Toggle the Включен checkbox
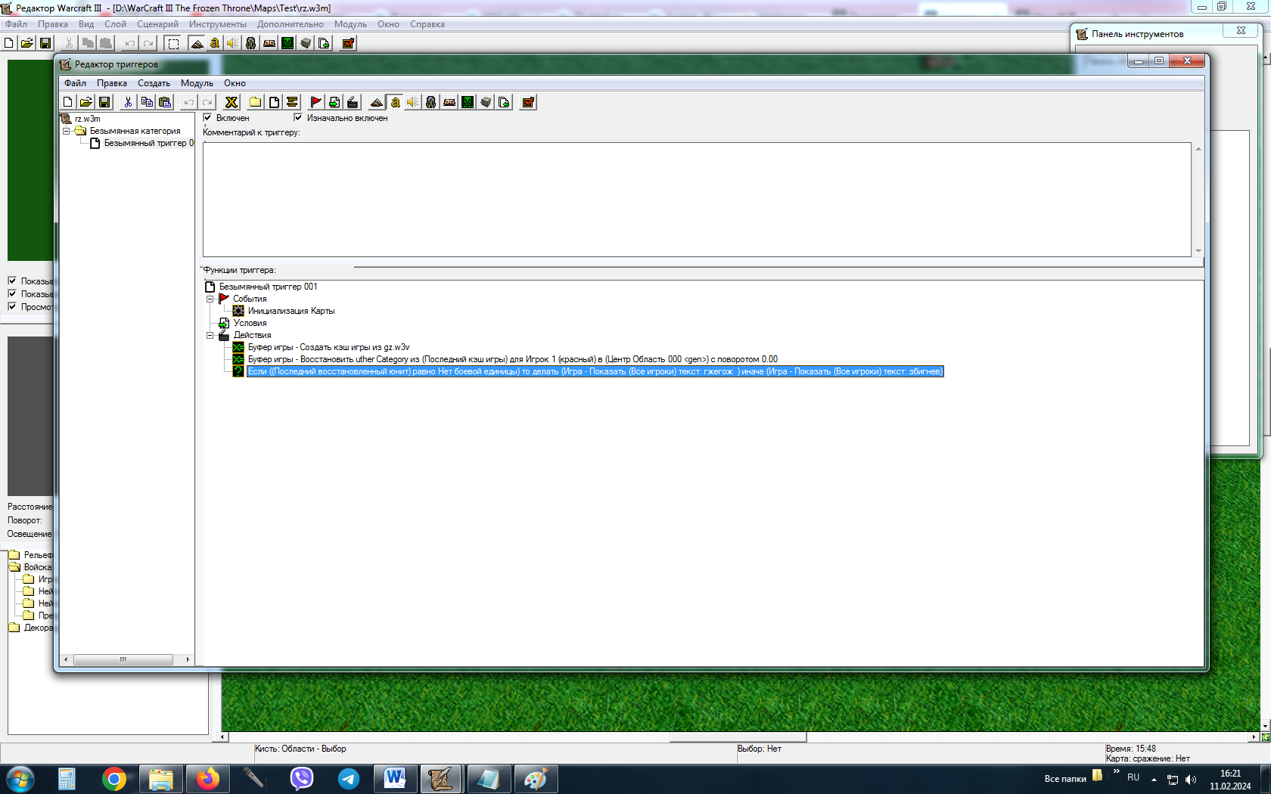The height and width of the screenshot is (794, 1271). pos(208,117)
